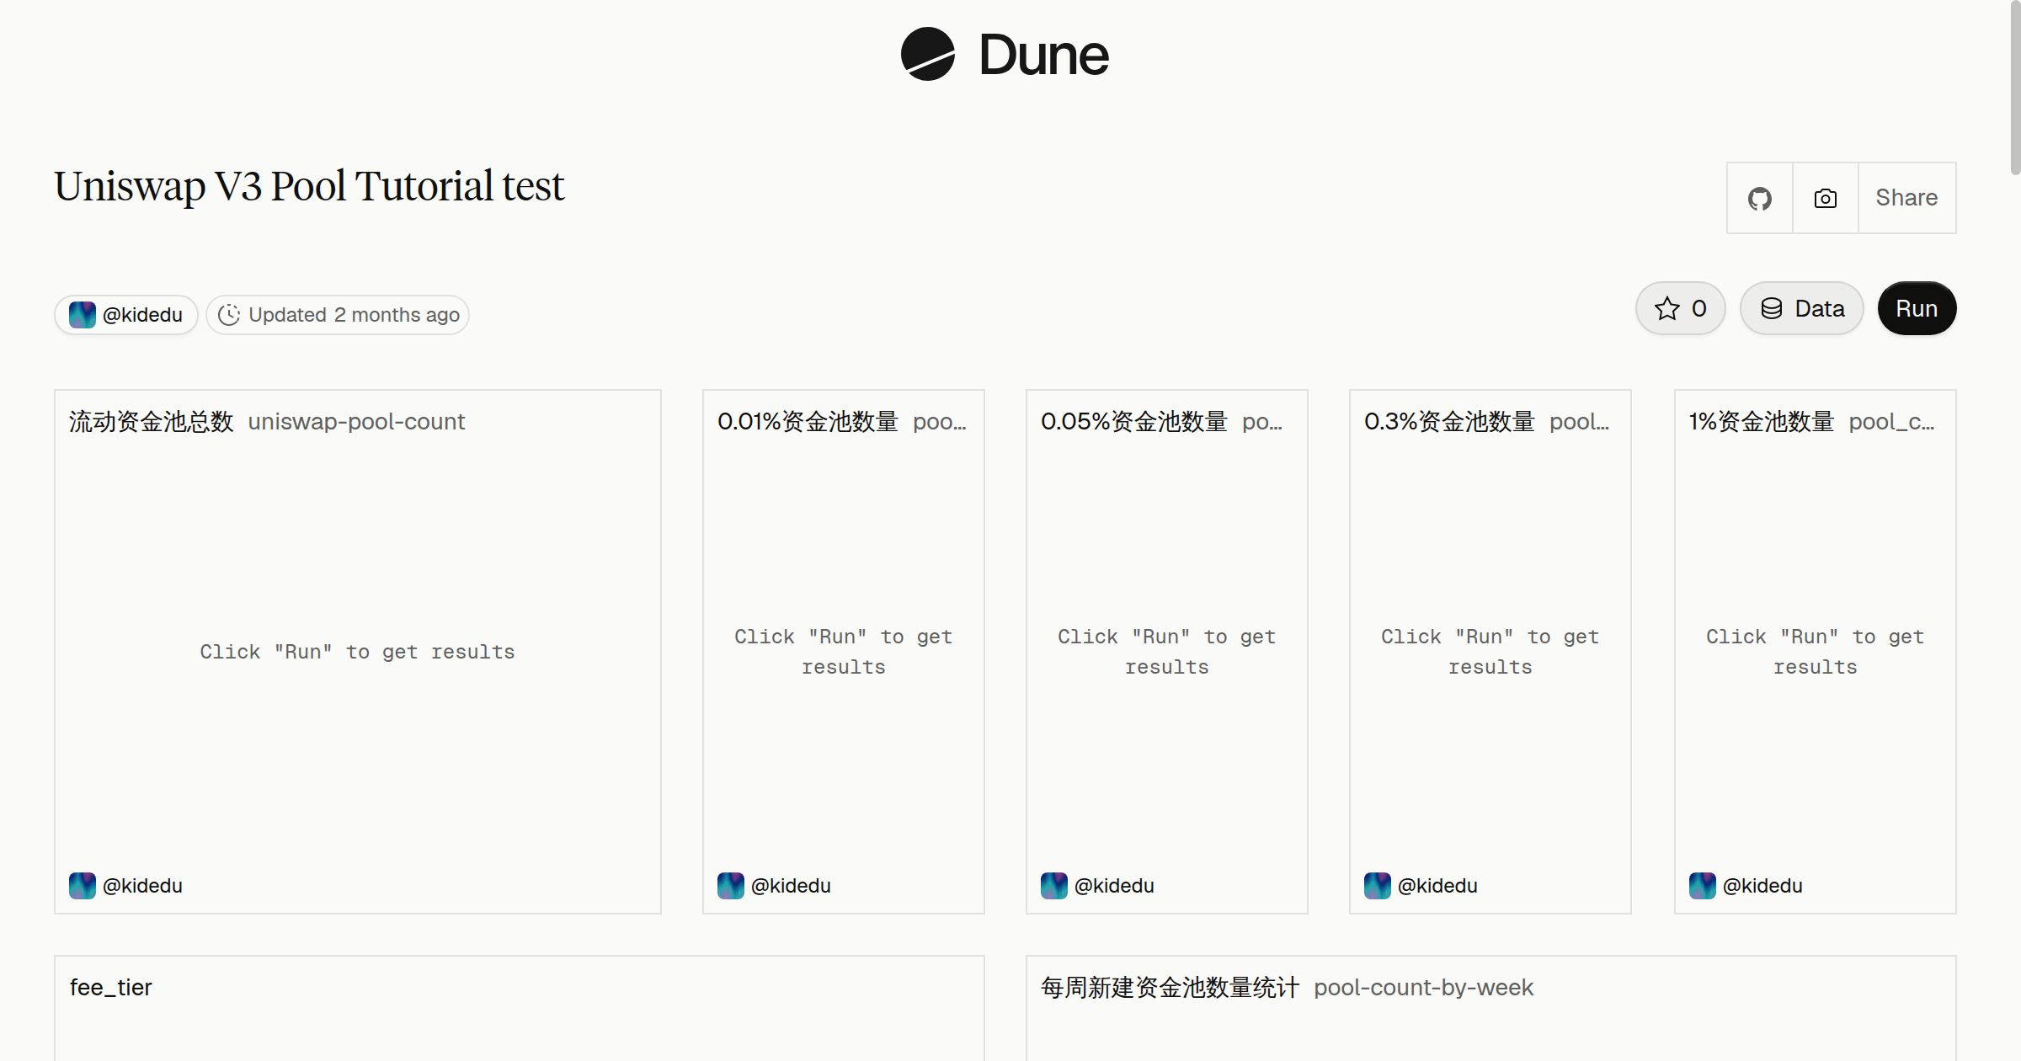Click the clock icon beside Updated
This screenshot has height=1061, width=2021.
229,315
